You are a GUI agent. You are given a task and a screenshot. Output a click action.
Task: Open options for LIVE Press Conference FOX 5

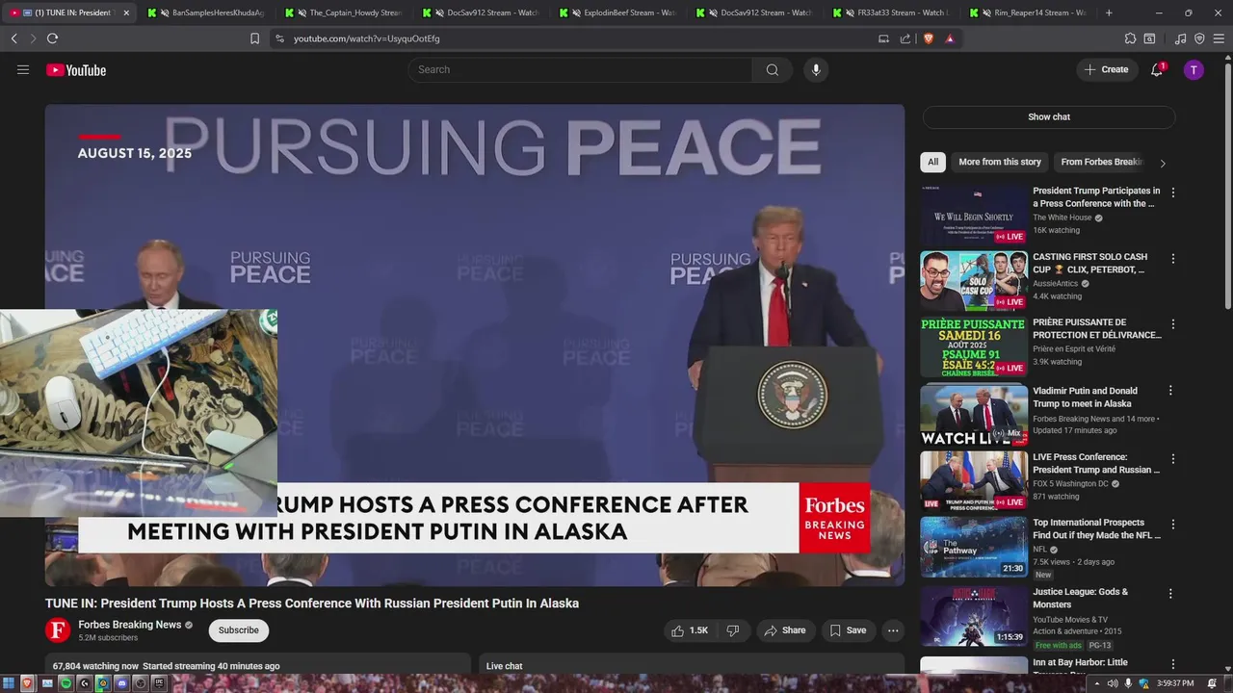(x=1172, y=459)
